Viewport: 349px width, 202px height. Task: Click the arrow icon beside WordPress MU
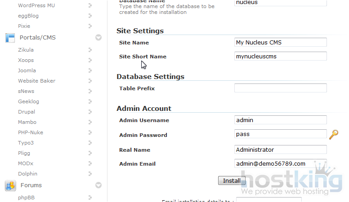click(x=90, y=5)
